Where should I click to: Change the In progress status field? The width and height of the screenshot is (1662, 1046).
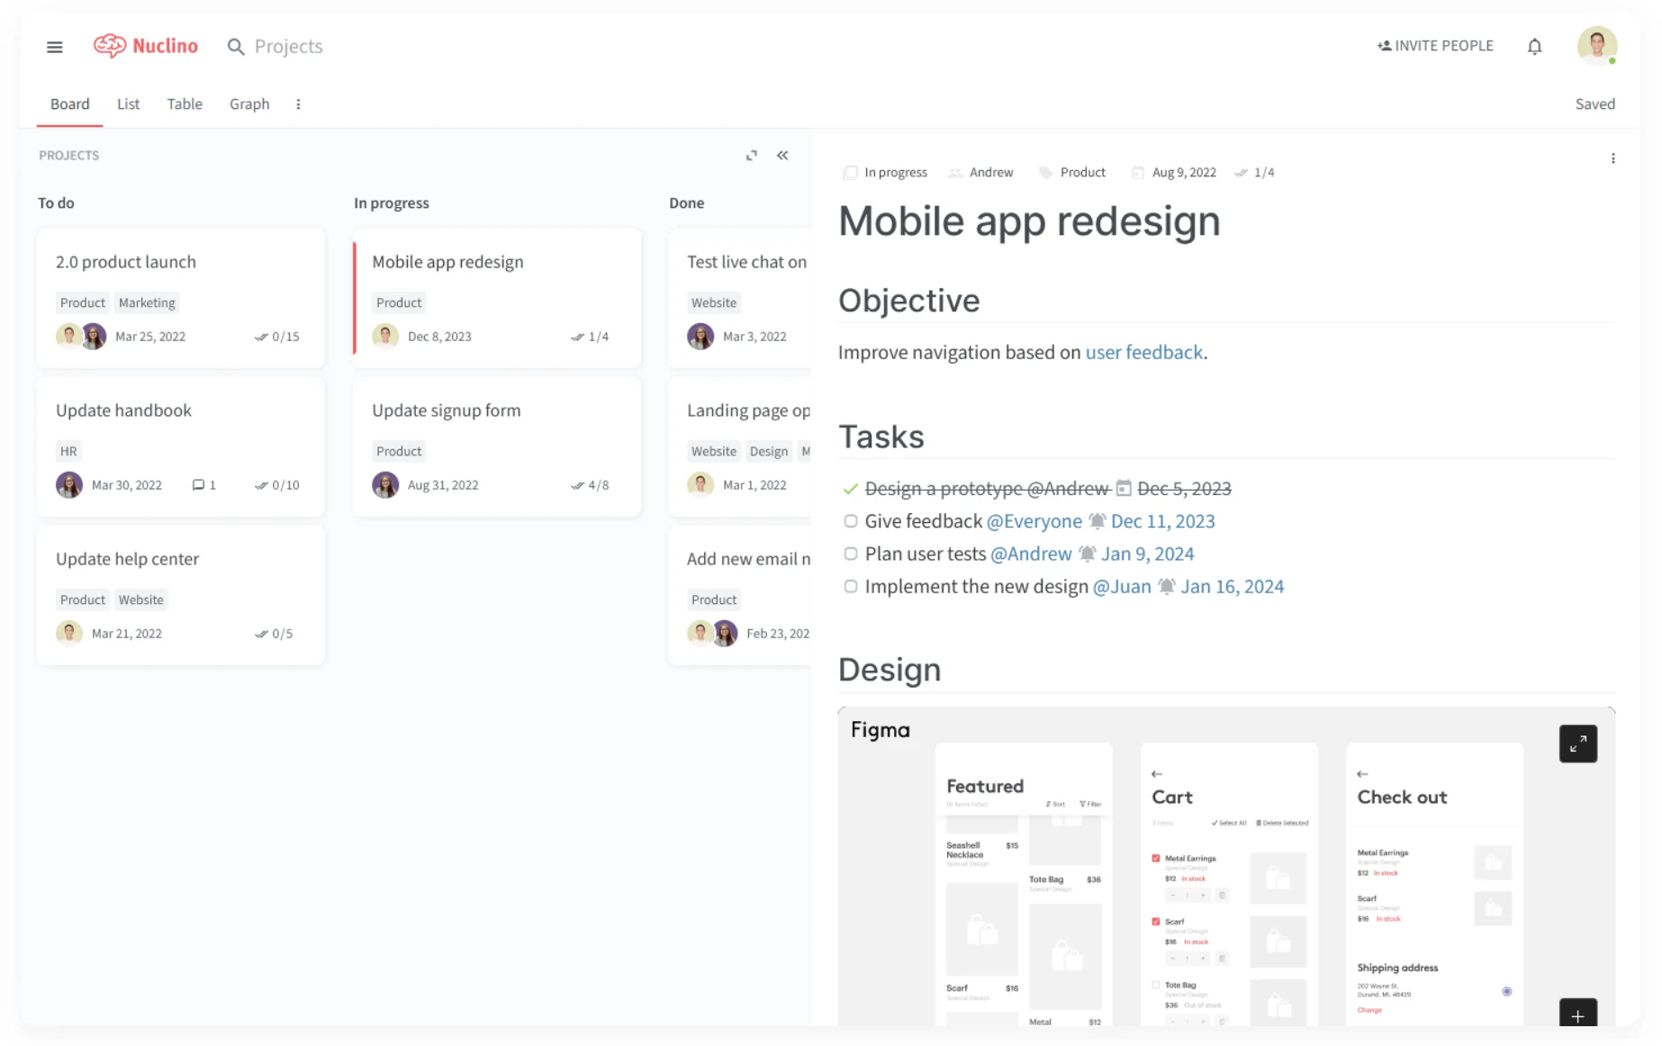tap(884, 173)
